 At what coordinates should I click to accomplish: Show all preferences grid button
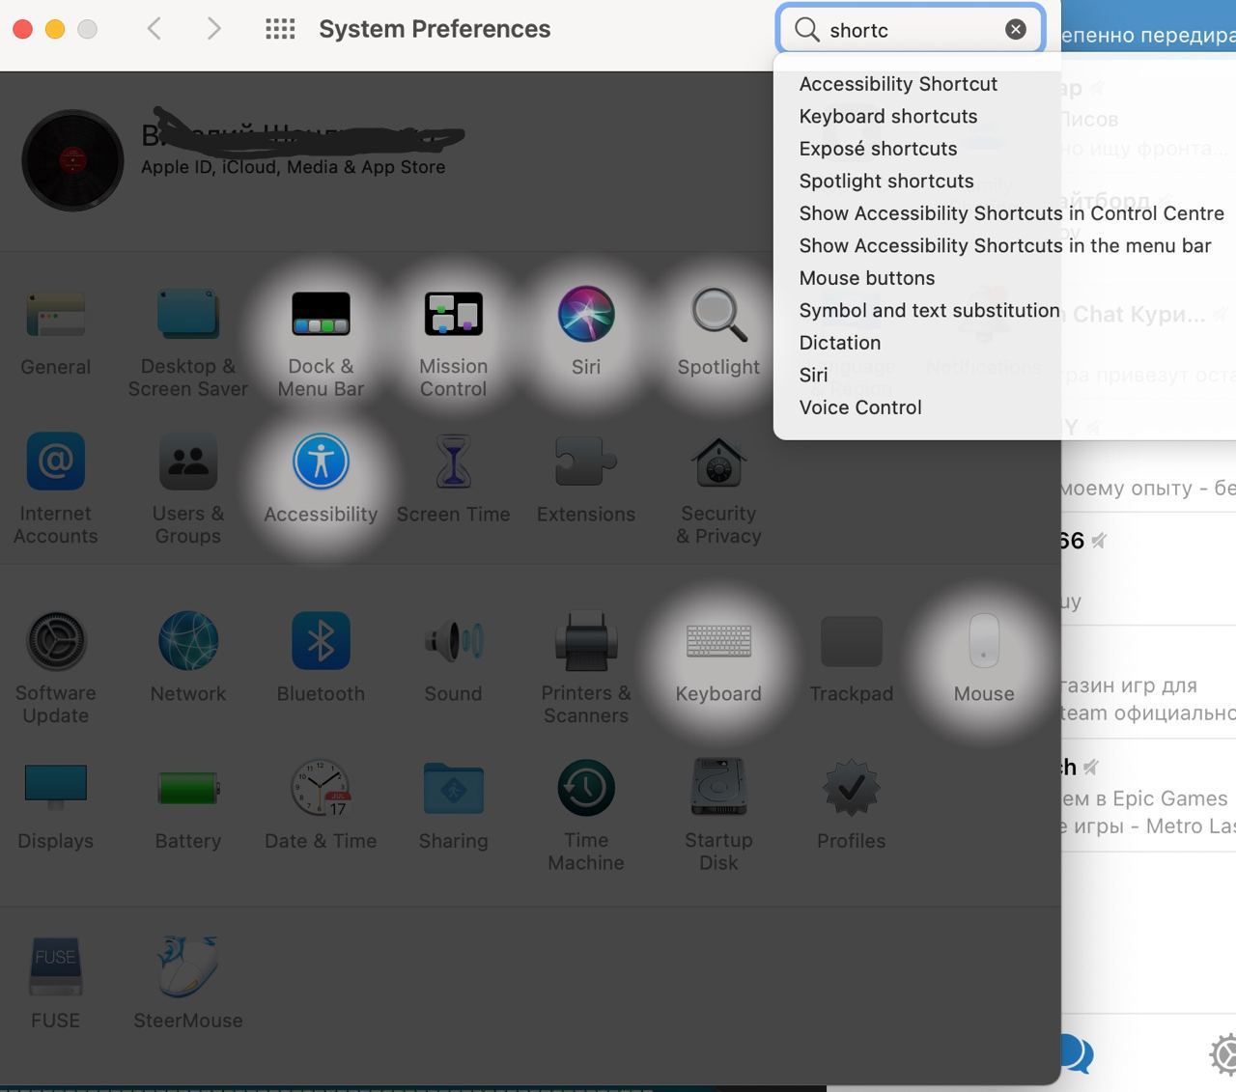(x=280, y=29)
